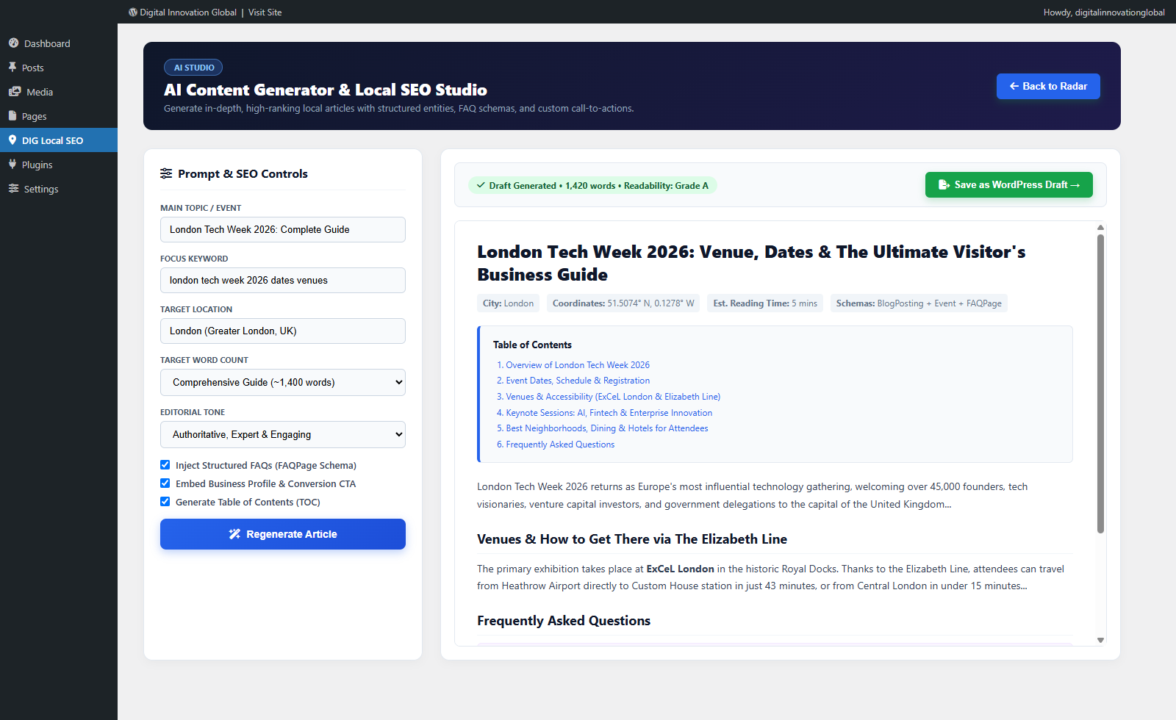Click the WordPress logo in the admin bar

(133, 12)
